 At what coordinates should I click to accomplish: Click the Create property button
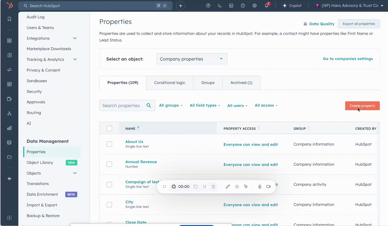coord(362,106)
